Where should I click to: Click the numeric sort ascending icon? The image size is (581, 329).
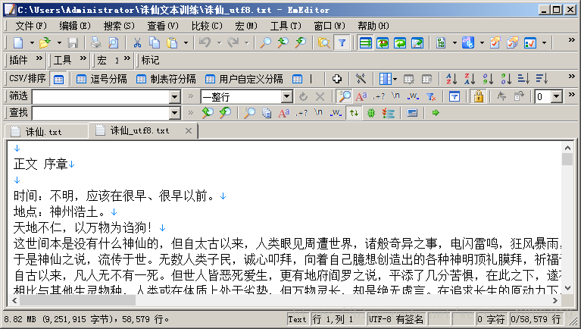tap(488, 79)
